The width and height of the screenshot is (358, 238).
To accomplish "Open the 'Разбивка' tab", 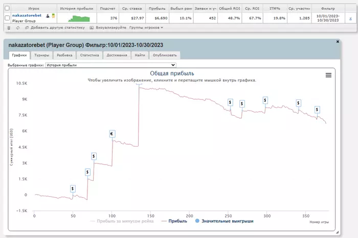I will click(x=64, y=55).
